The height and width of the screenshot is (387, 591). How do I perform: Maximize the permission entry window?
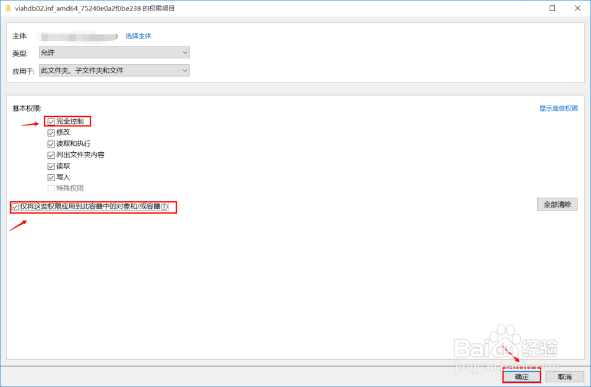coord(552,8)
